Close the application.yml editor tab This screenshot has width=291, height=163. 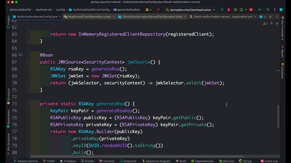(x=255, y=17)
